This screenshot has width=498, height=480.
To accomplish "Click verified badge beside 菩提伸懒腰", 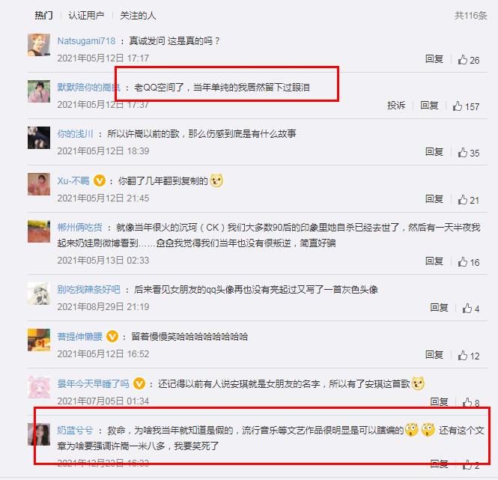I will 112,336.
